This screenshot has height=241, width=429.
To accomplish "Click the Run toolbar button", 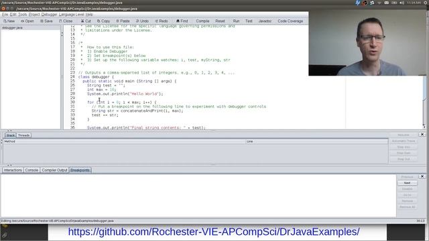I will (x=236, y=21).
